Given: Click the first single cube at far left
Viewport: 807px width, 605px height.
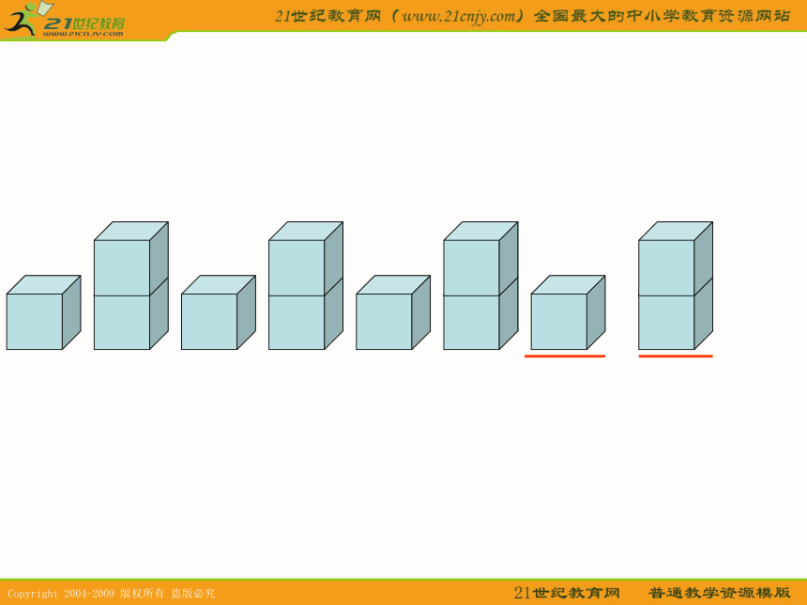Looking at the screenshot, I should tap(44, 312).
